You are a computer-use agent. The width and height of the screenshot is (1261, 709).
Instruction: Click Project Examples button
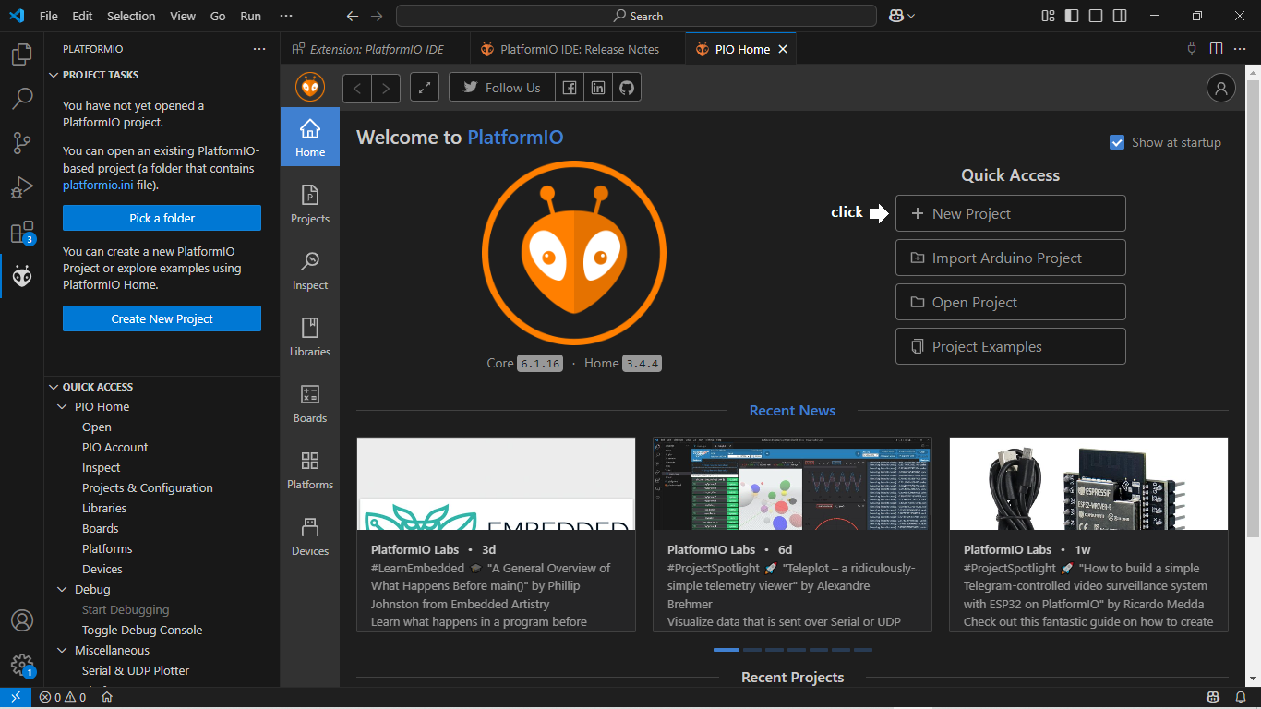[1010, 346]
